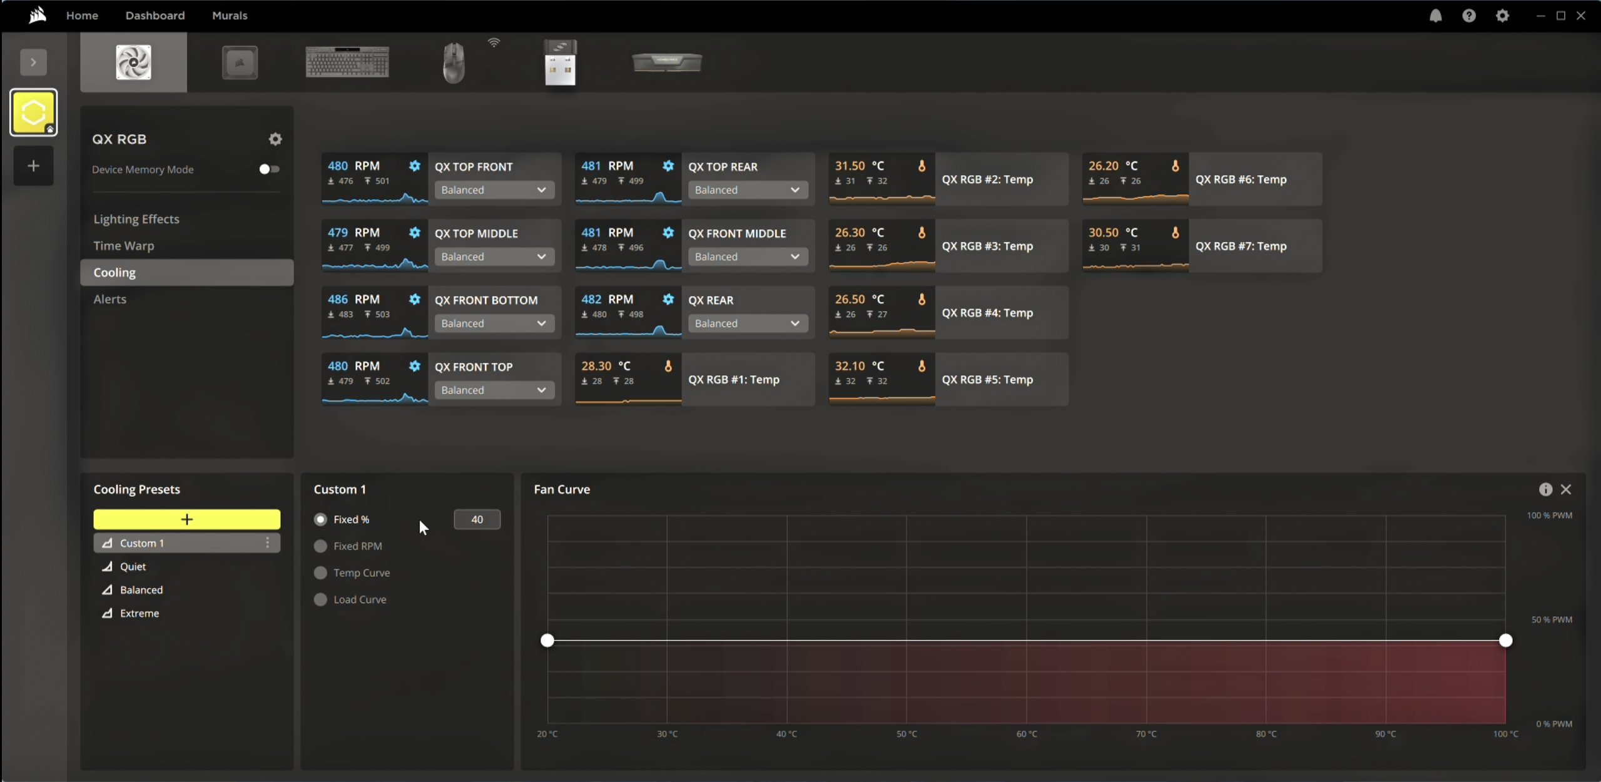Toggle Device Memory Mode
The width and height of the screenshot is (1601, 782).
point(268,168)
